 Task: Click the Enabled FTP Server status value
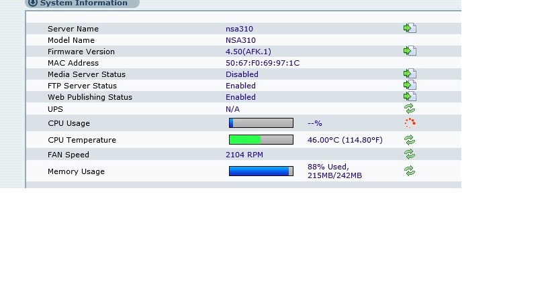click(x=240, y=86)
